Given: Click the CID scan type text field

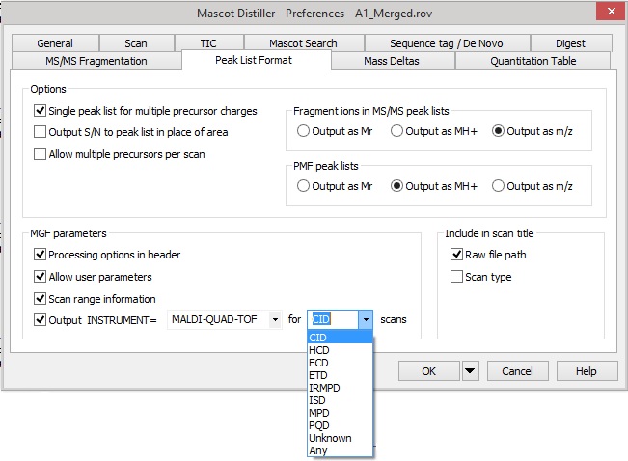Looking at the screenshot, I should point(333,319).
